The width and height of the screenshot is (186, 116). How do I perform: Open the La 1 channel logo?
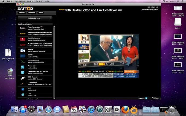(23, 89)
